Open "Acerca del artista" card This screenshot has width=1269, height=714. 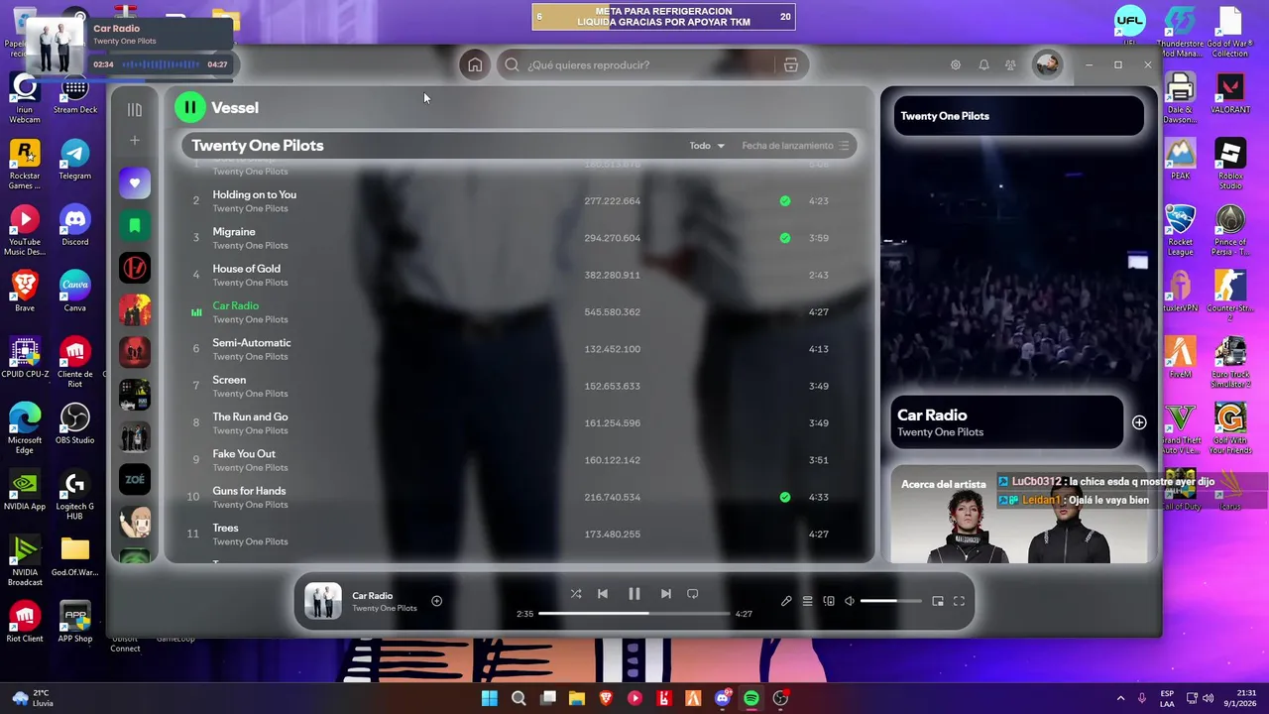click(x=1018, y=515)
